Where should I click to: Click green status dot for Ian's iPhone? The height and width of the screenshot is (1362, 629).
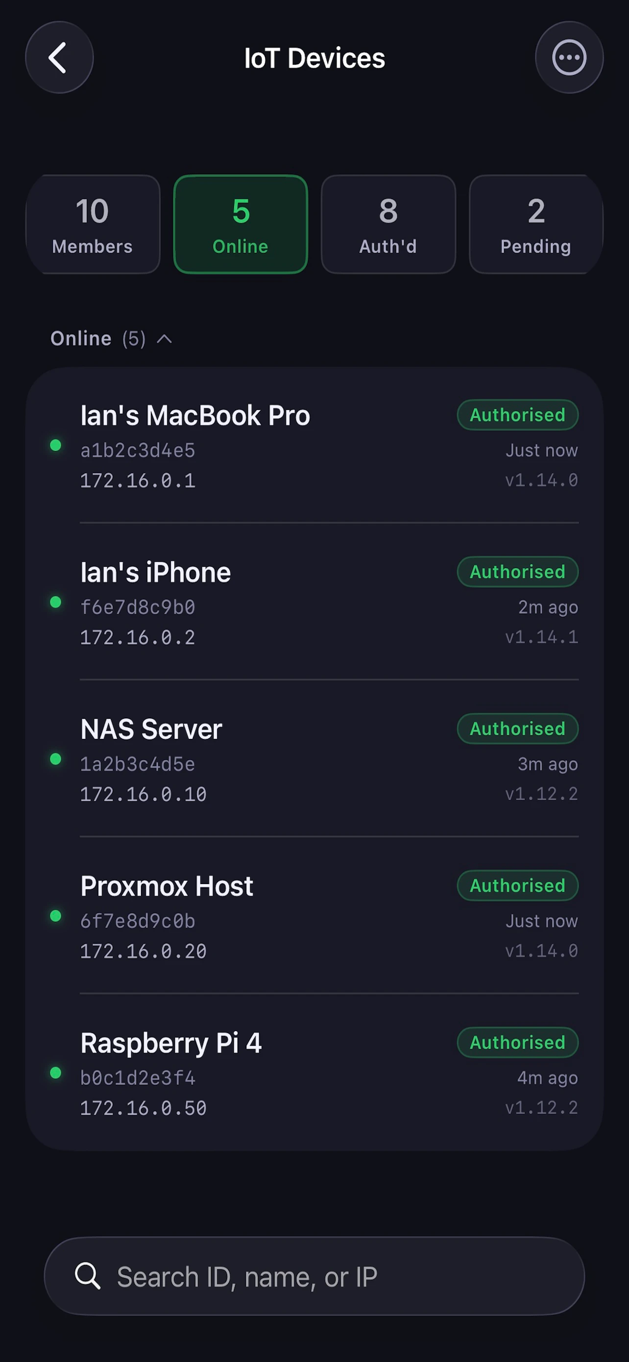[x=55, y=602]
